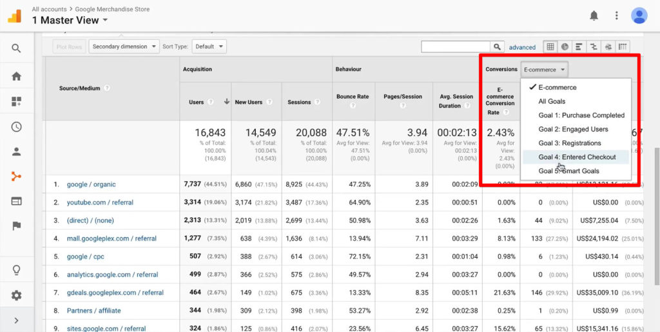Switch to Data table view
The width and height of the screenshot is (660, 332).
pyautogui.click(x=550, y=46)
